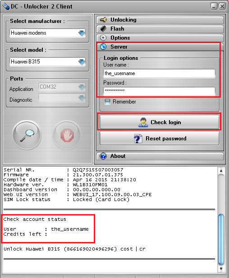This screenshot has height=278, width=229.
Task: Click the red stop hand button
Action: coord(67,135)
